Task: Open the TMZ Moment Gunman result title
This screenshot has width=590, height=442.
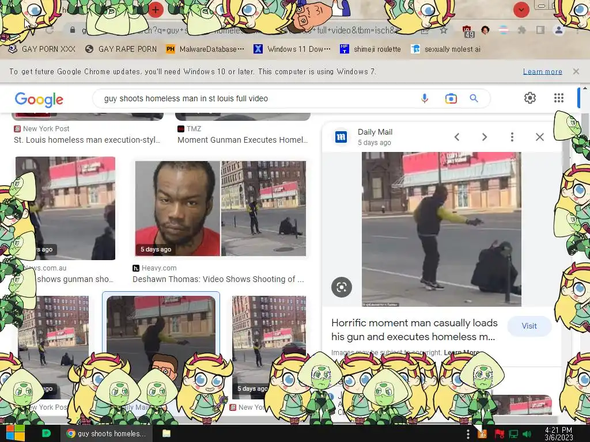Action: [243, 140]
